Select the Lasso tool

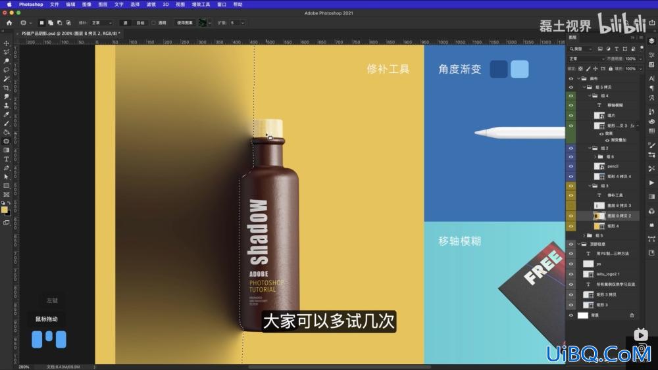coord(7,70)
